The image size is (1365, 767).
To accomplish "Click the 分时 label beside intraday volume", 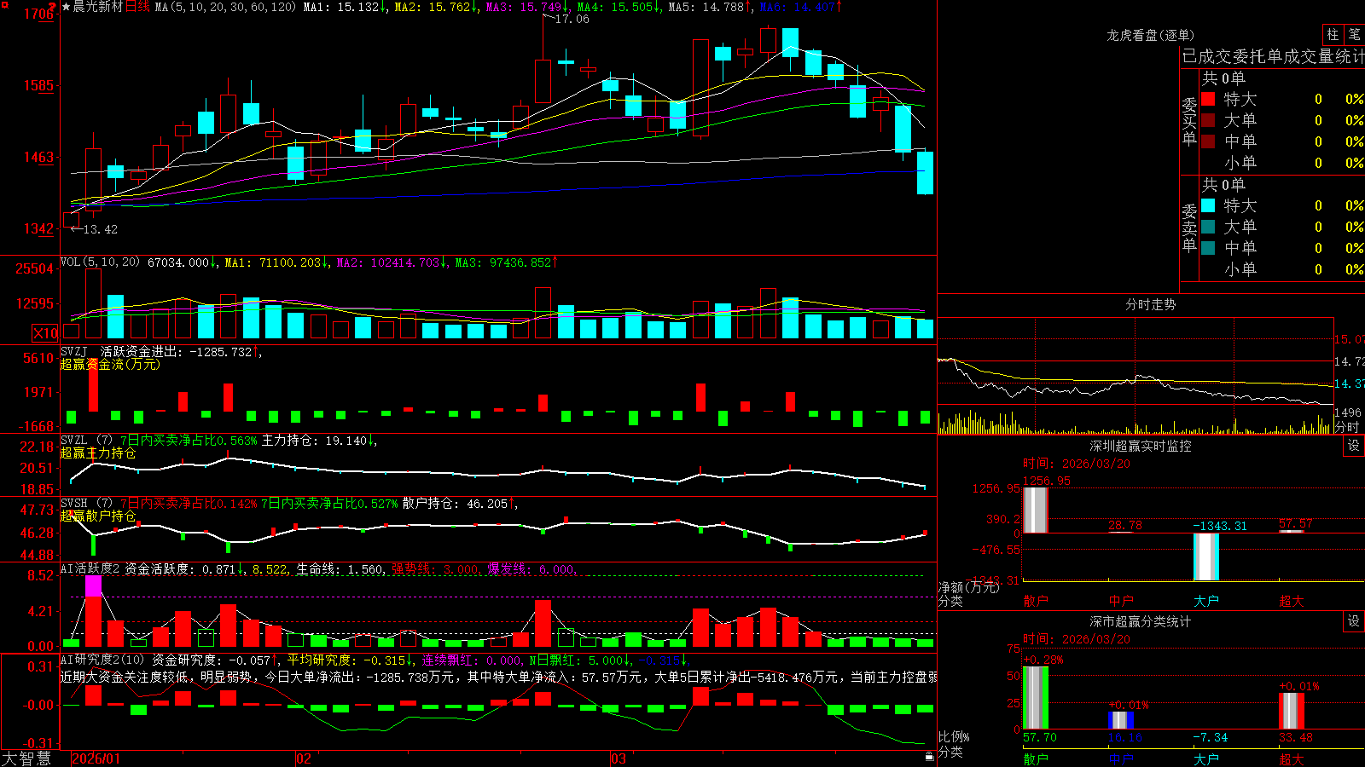I will coord(1347,427).
